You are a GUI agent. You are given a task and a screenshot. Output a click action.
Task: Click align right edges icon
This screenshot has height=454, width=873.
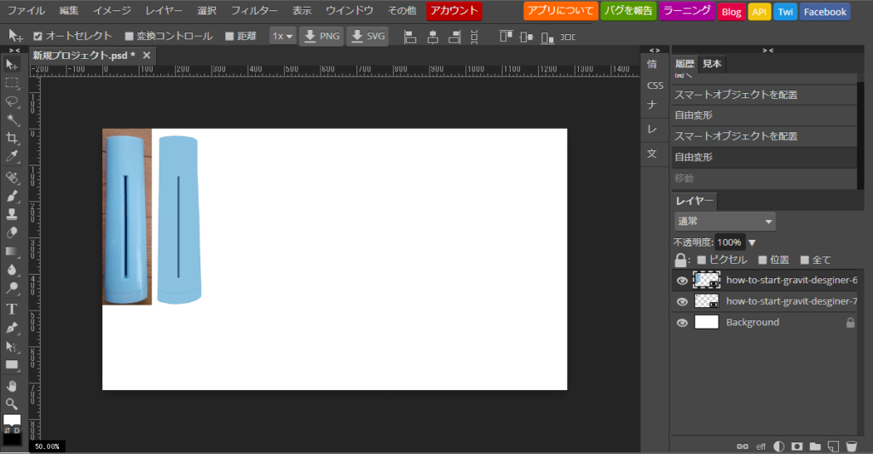point(454,37)
